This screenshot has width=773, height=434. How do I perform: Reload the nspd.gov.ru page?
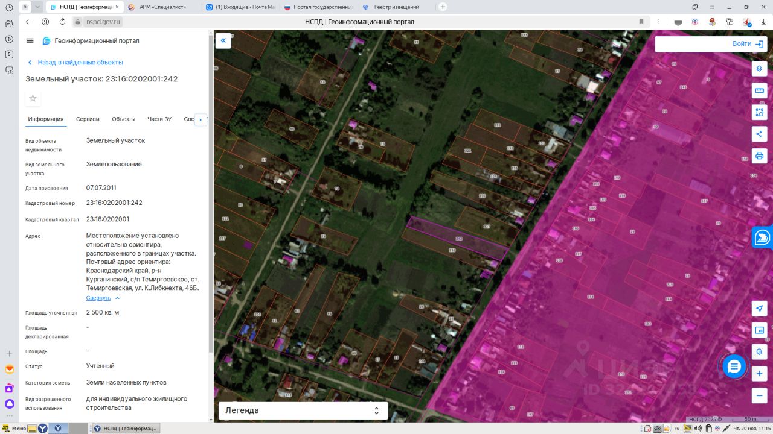[x=62, y=22]
